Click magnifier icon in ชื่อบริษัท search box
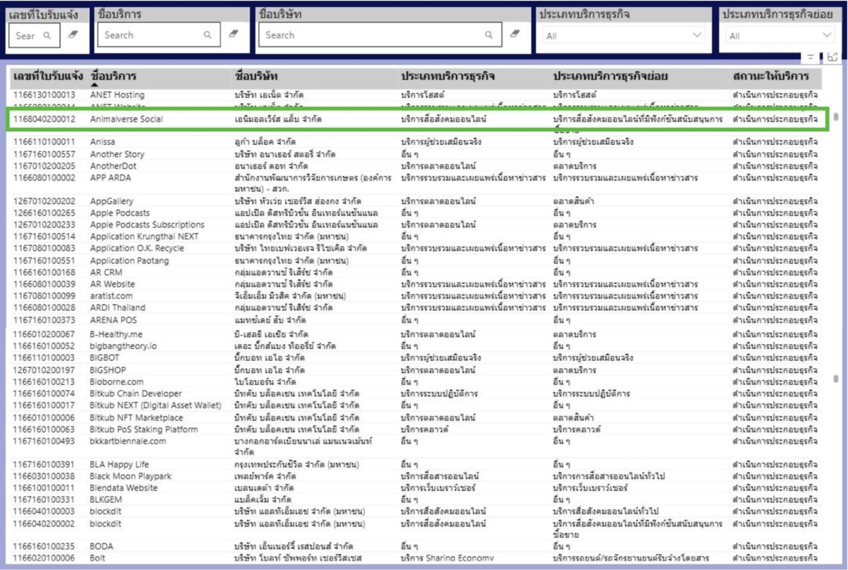 [489, 35]
